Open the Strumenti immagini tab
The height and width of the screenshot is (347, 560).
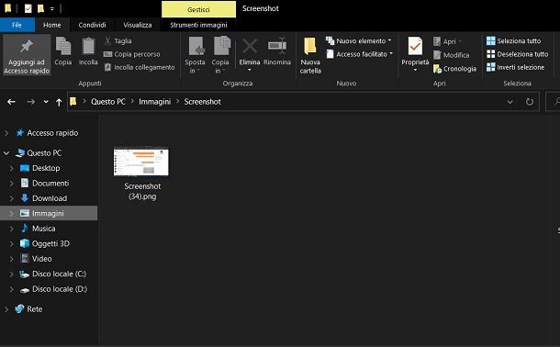(x=198, y=25)
